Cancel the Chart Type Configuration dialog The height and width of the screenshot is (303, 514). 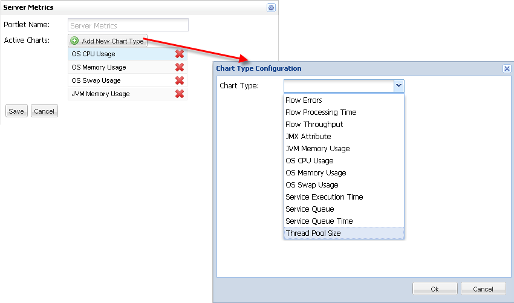[483, 289]
